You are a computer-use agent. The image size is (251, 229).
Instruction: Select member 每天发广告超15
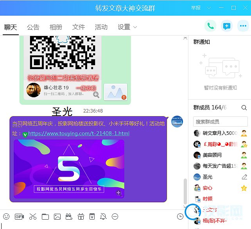(220, 166)
